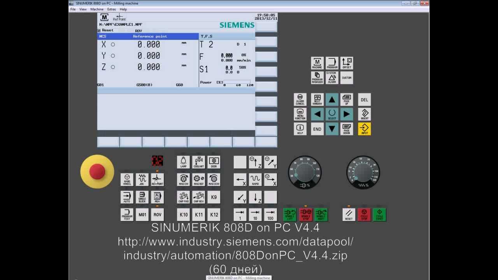
Task: Jog the X axis right
Action: (270, 180)
